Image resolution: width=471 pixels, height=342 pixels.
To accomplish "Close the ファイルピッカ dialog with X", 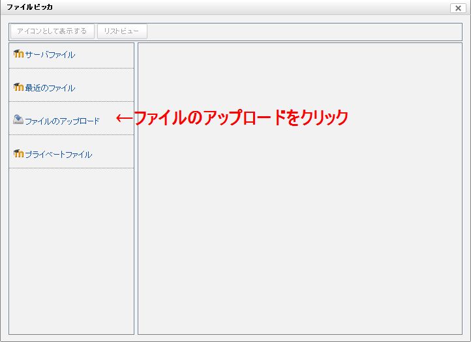I will (x=457, y=8).
